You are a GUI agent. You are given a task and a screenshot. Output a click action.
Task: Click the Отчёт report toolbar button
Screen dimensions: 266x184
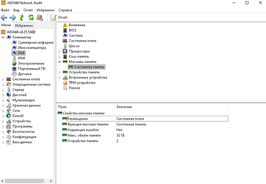[59, 17]
